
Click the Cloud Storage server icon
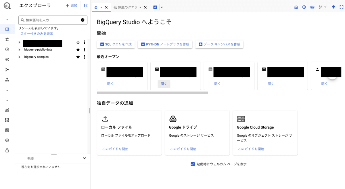click(241, 119)
